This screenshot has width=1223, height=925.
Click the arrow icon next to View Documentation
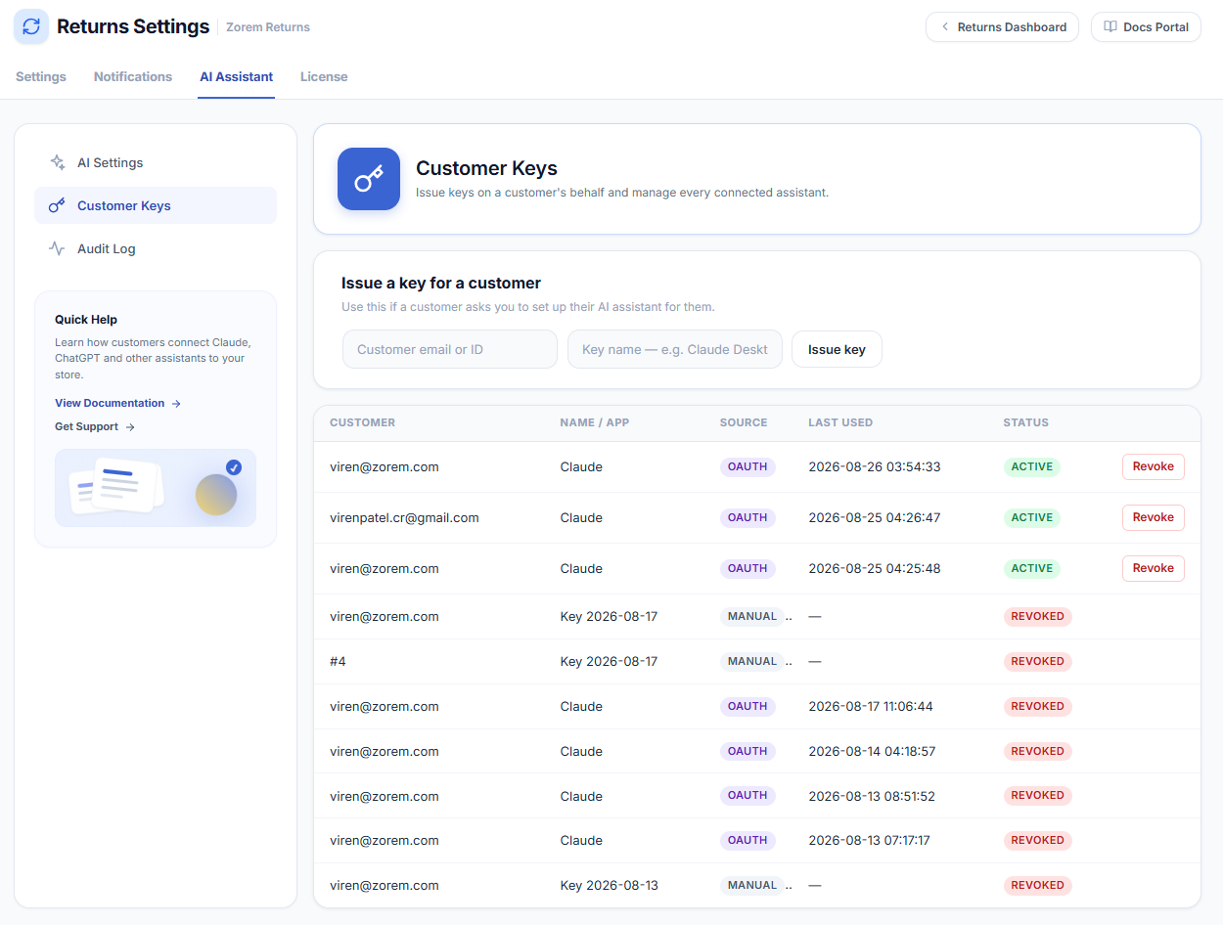point(176,403)
